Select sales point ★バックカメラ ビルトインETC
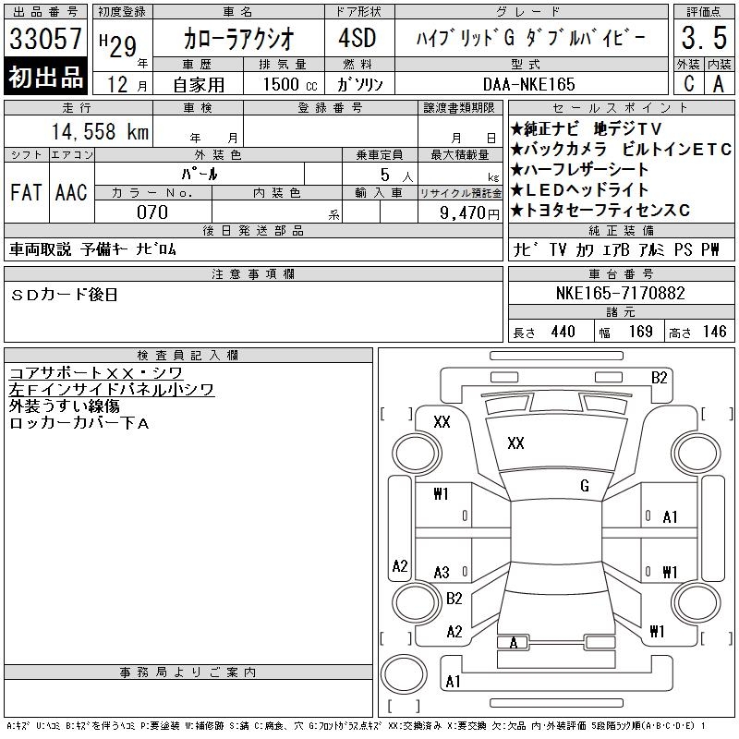The height and width of the screenshot is (739, 739). coord(621,149)
